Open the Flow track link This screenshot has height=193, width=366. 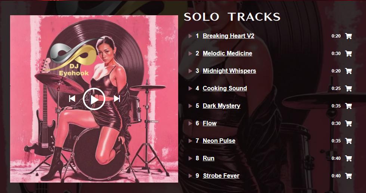click(x=210, y=123)
